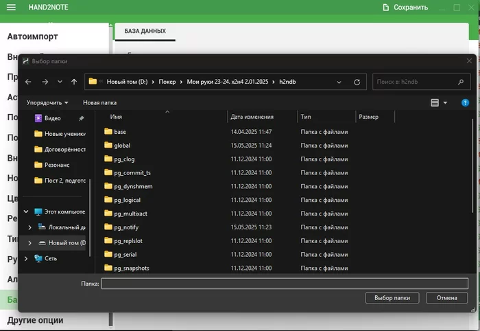The width and height of the screenshot is (480, 331).
Task: Expand address bar history dropdown
Action: coord(339,82)
